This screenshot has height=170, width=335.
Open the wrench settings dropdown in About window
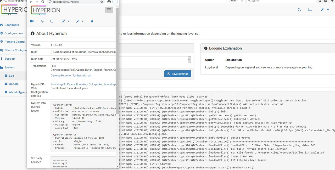[x=80, y=21]
